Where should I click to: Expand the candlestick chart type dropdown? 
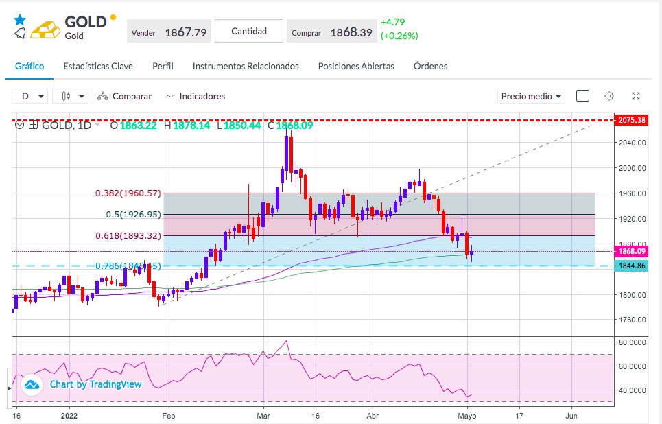pos(71,96)
